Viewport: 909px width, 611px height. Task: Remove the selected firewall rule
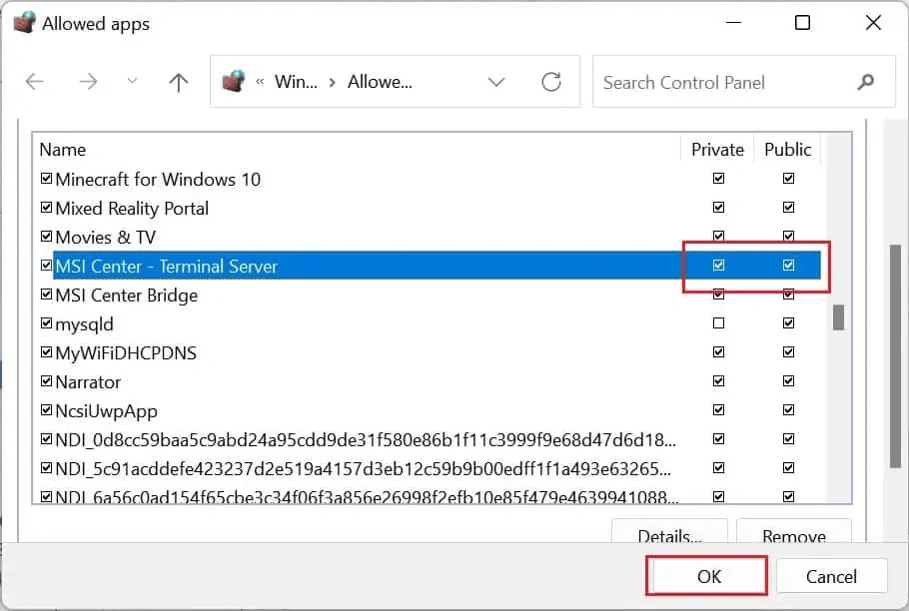[x=794, y=535]
